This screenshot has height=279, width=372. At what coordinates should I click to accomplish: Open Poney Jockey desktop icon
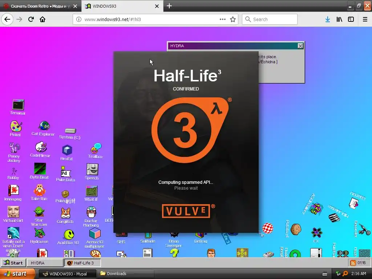pyautogui.click(x=14, y=152)
